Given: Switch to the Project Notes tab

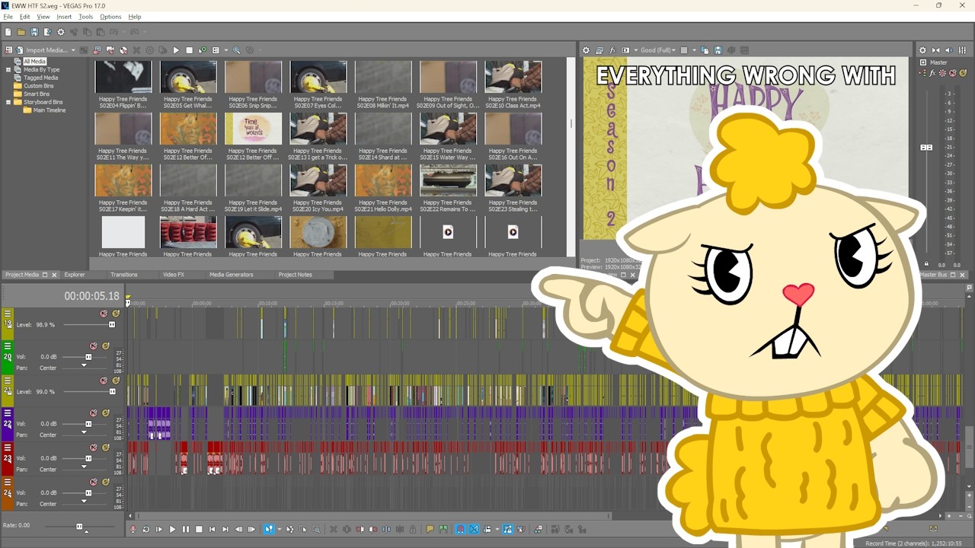Looking at the screenshot, I should click(296, 275).
